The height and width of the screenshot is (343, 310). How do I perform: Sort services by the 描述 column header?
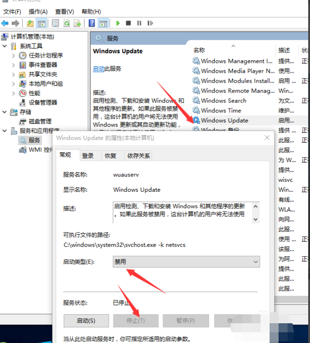(x=287, y=50)
